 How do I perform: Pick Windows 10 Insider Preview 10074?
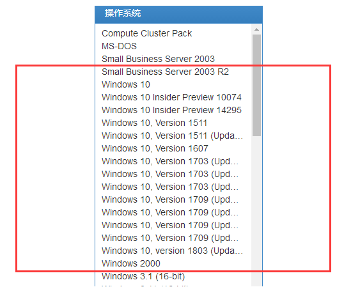point(171,97)
